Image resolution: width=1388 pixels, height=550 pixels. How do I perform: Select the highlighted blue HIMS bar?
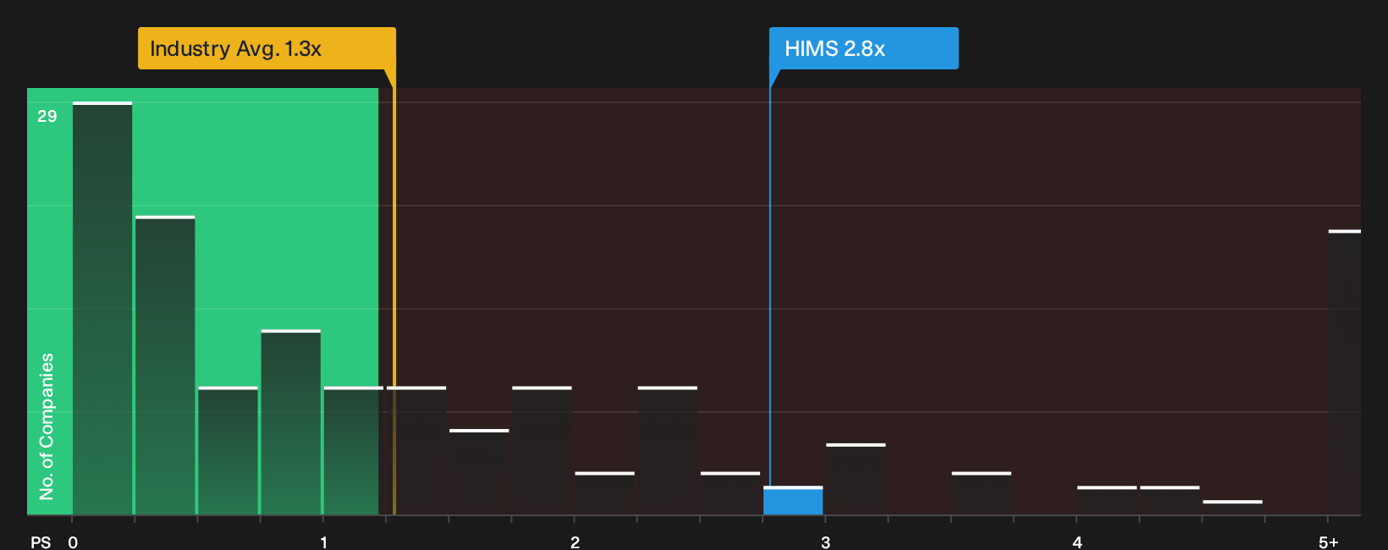pyautogui.click(x=793, y=500)
